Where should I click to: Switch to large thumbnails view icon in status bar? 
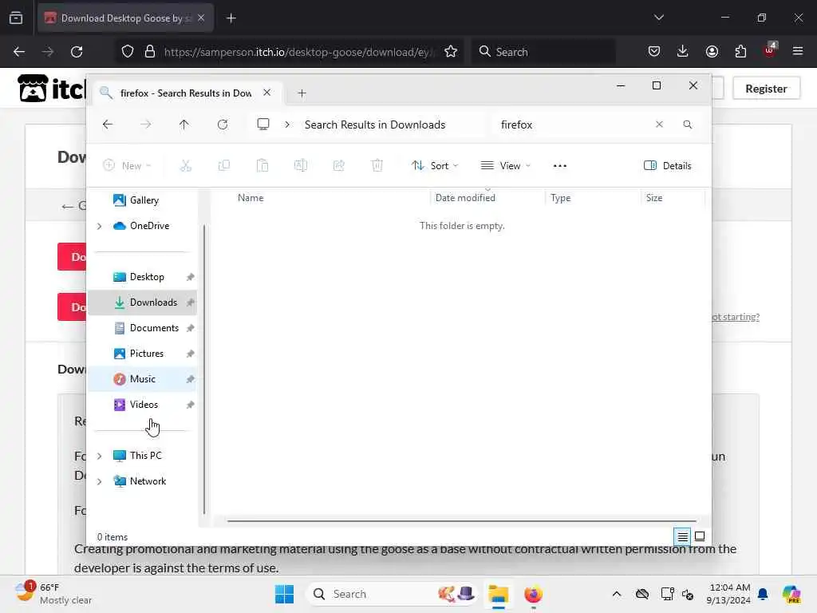pos(700,536)
